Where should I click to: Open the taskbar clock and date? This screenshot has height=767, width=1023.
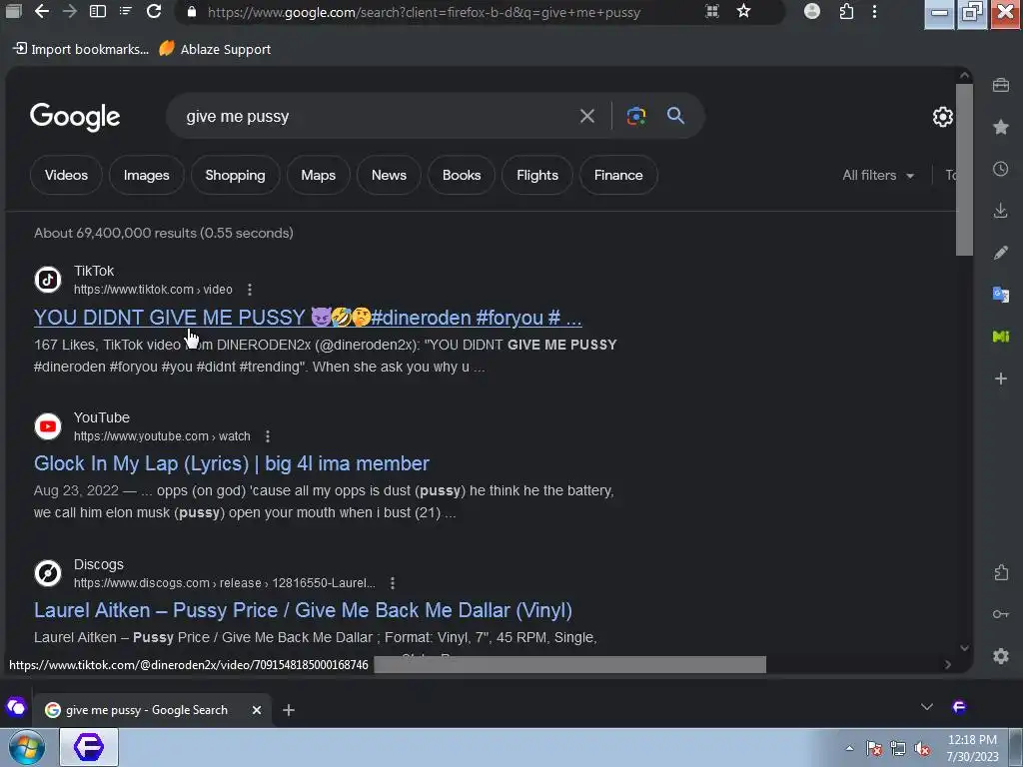pos(972,748)
